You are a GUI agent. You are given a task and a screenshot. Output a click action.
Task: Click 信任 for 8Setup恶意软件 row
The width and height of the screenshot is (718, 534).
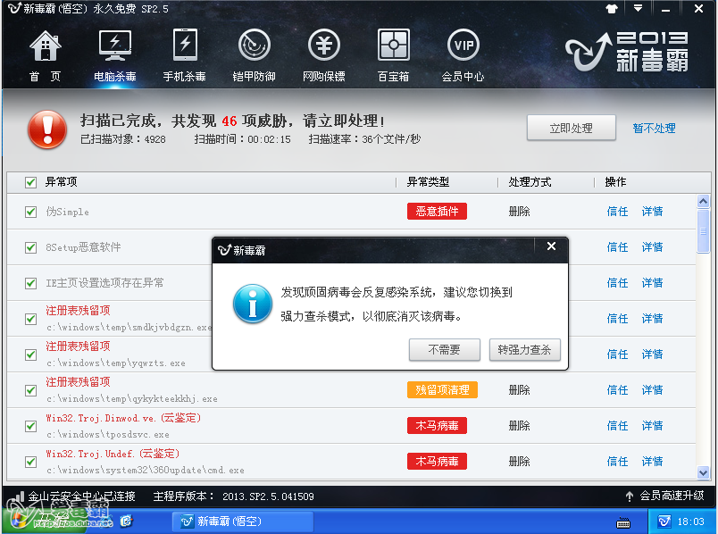(617, 247)
